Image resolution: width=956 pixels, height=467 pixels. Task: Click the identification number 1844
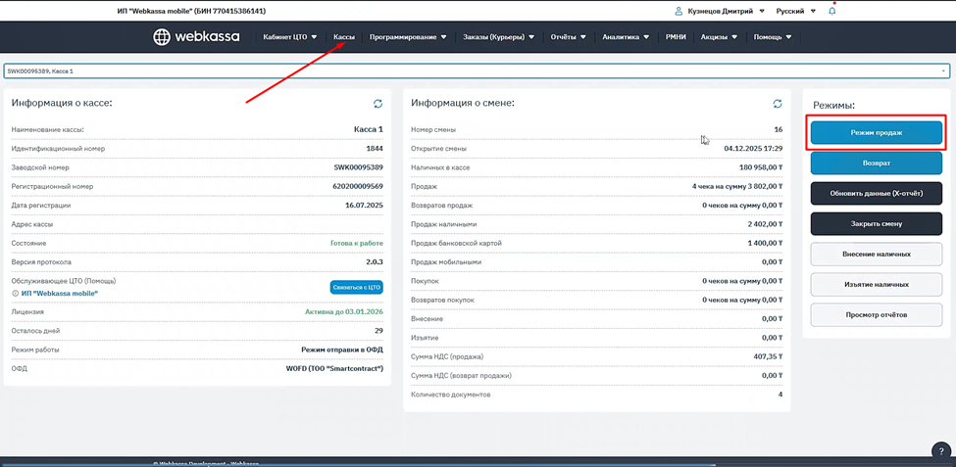pyautogui.click(x=375, y=149)
